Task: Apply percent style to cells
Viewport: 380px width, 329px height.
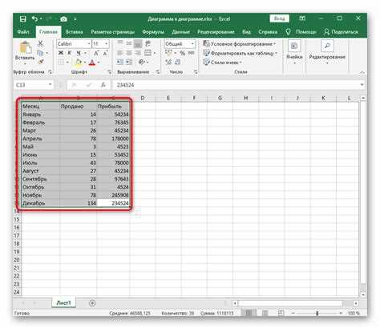Action: 183,53
